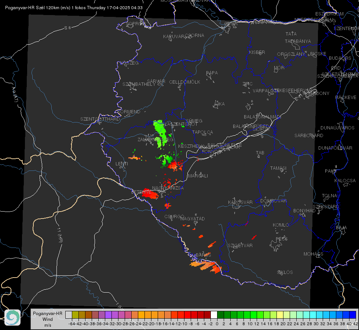Click the BICSKE town label
Viewport: 359px width, 330px height.
pos(318,54)
